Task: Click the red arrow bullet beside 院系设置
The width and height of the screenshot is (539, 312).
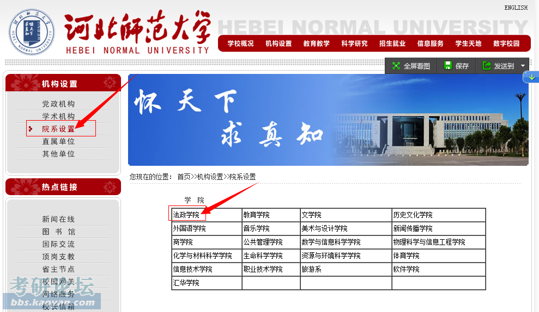Action: coord(31,129)
